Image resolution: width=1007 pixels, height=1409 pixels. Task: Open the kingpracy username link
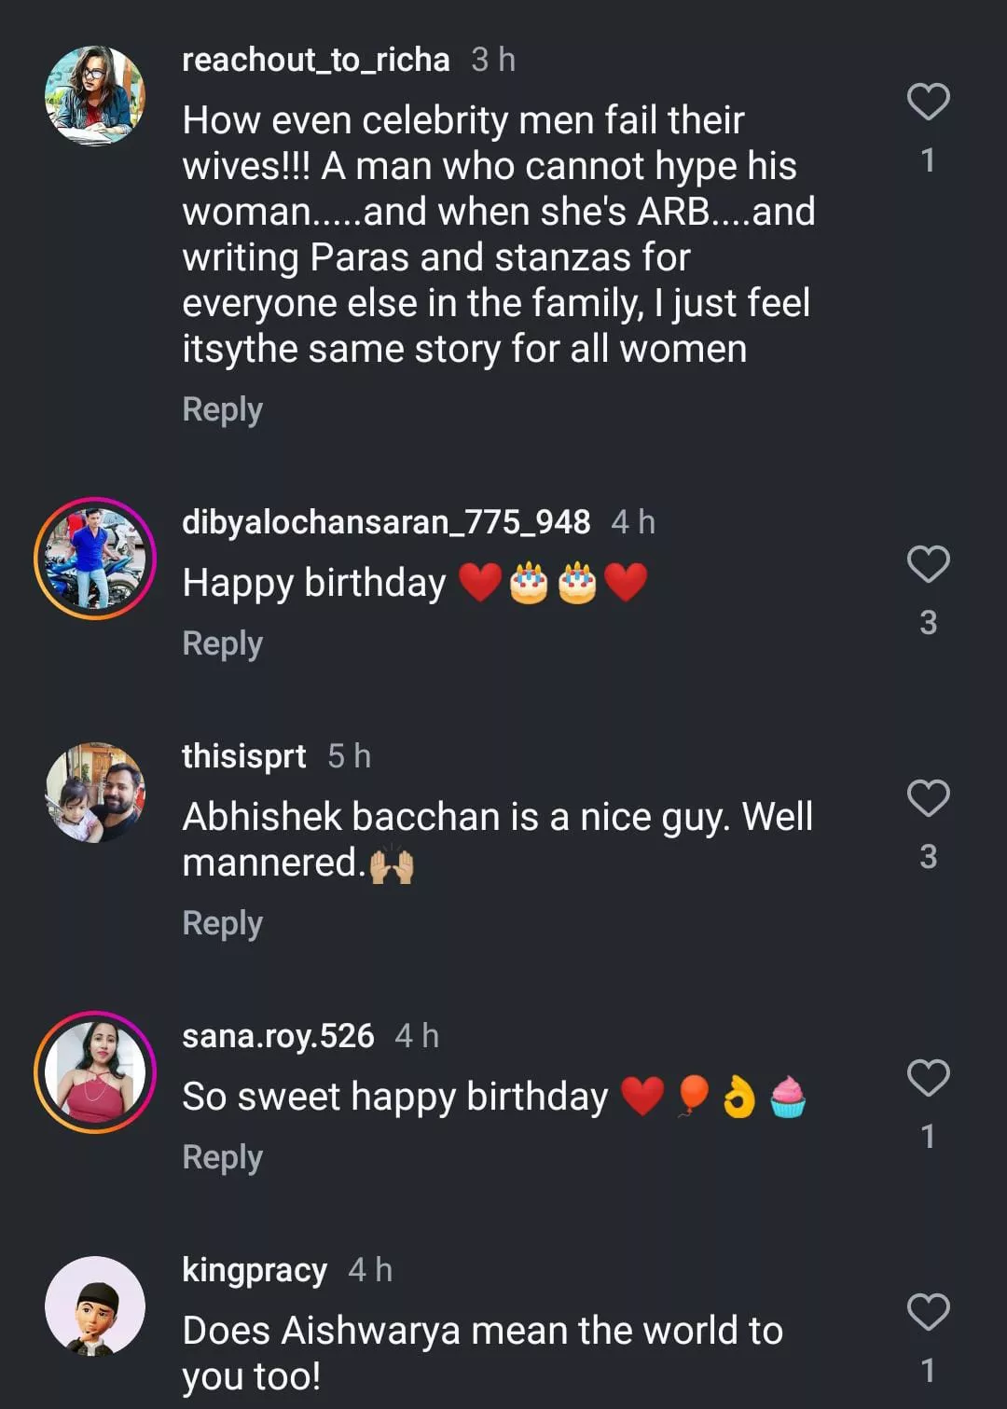255,1270
